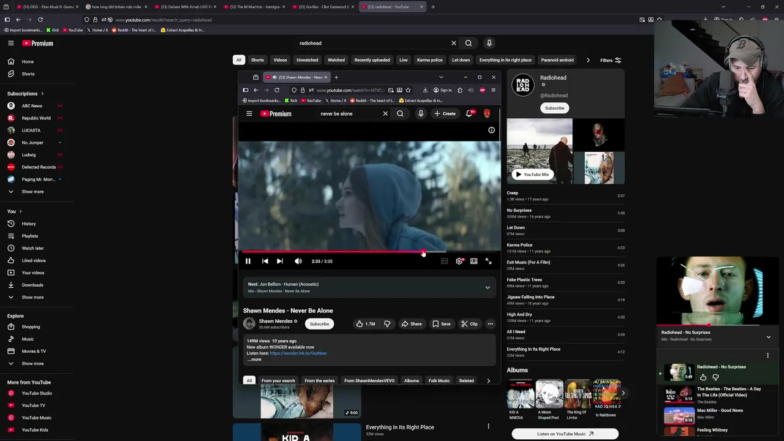This screenshot has width=784, height=441.
Task: Subscribe to Shawn Mendes channel
Action: [x=319, y=324]
